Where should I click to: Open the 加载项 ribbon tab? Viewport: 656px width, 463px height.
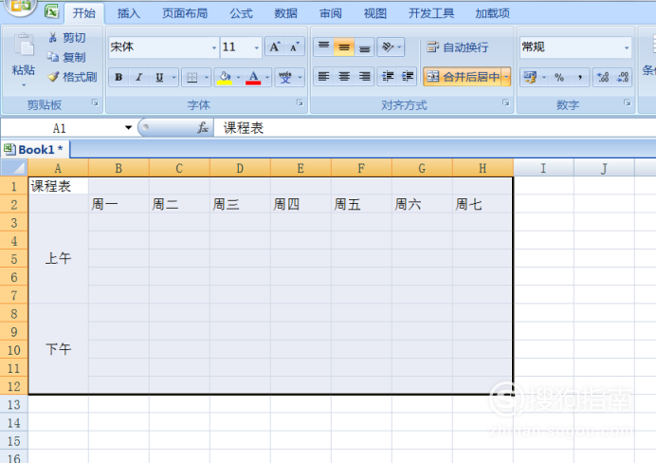pos(492,13)
